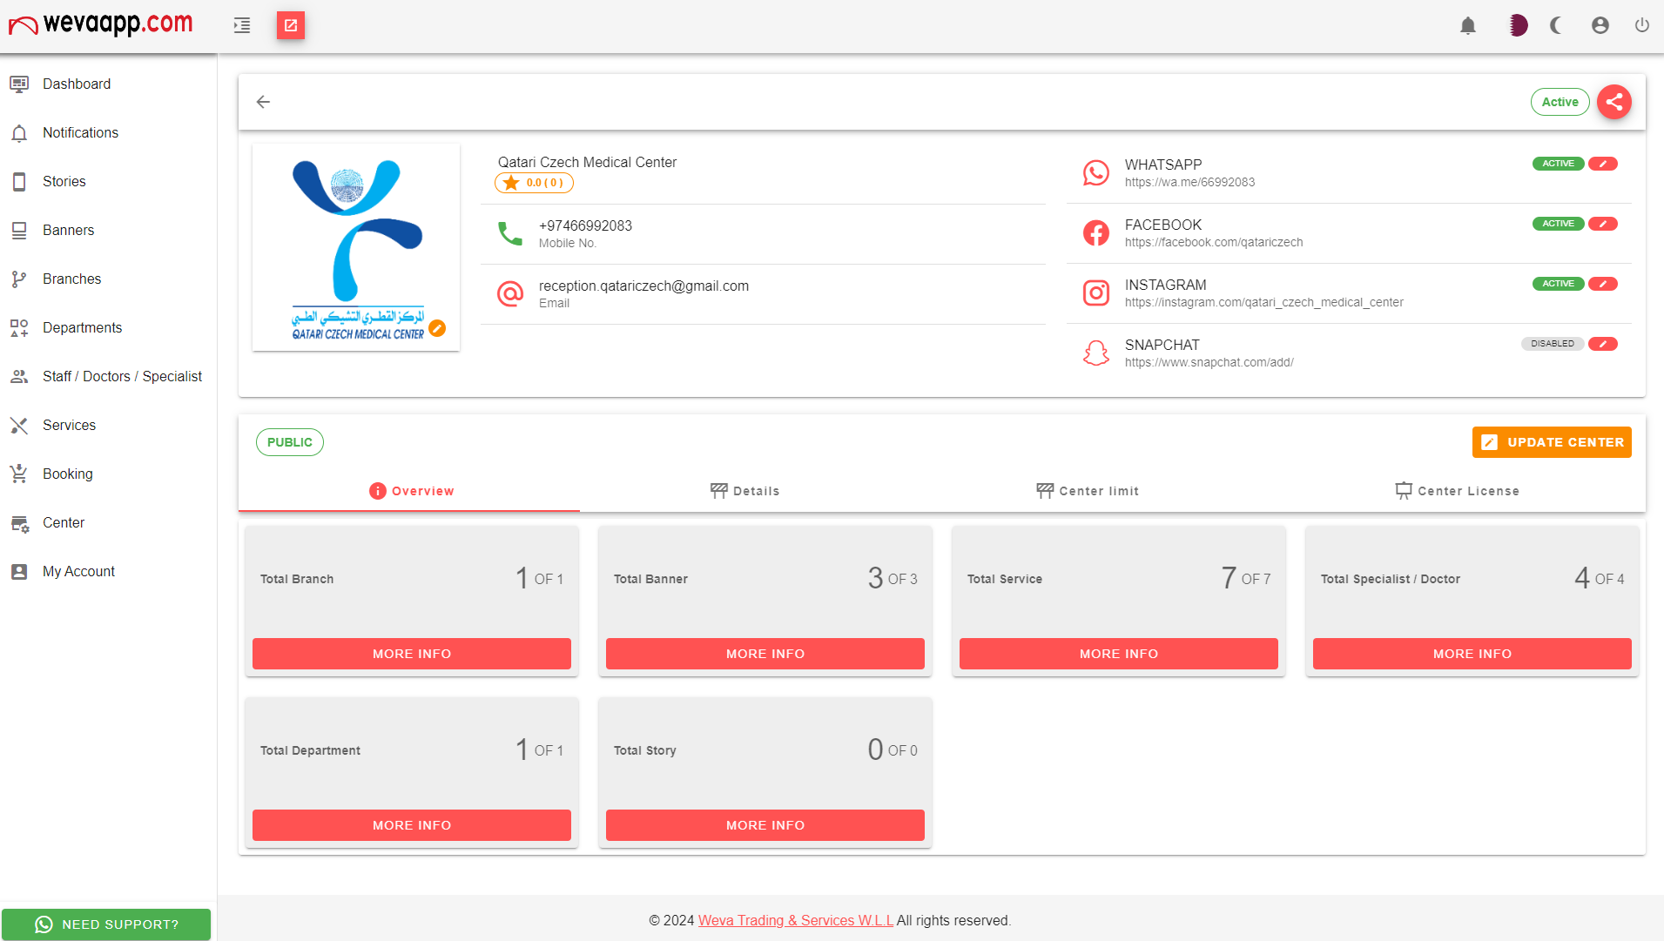
Task: Switch to the Center limit tab
Action: pyautogui.click(x=1088, y=491)
